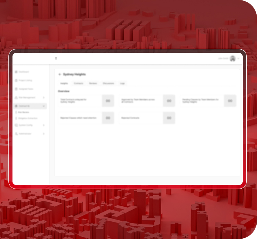Click the Pending Clauses by Team Members label

click(200, 101)
